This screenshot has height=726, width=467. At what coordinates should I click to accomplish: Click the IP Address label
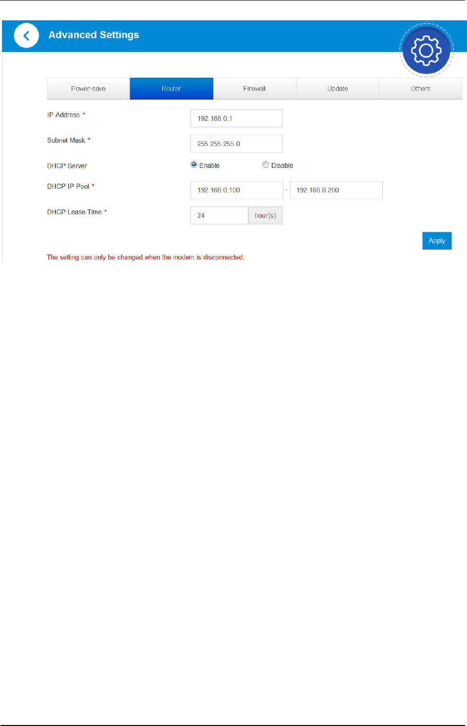(x=63, y=115)
